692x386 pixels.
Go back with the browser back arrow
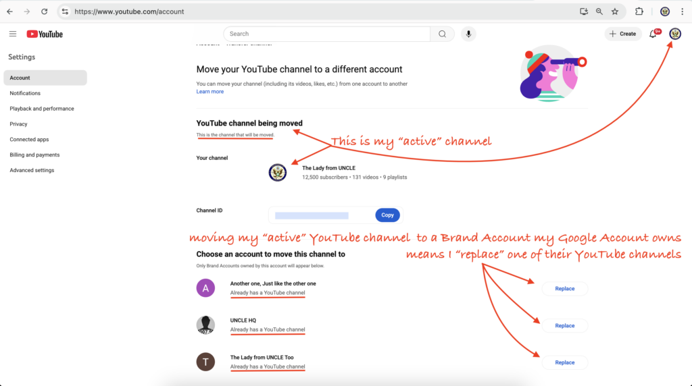point(9,11)
